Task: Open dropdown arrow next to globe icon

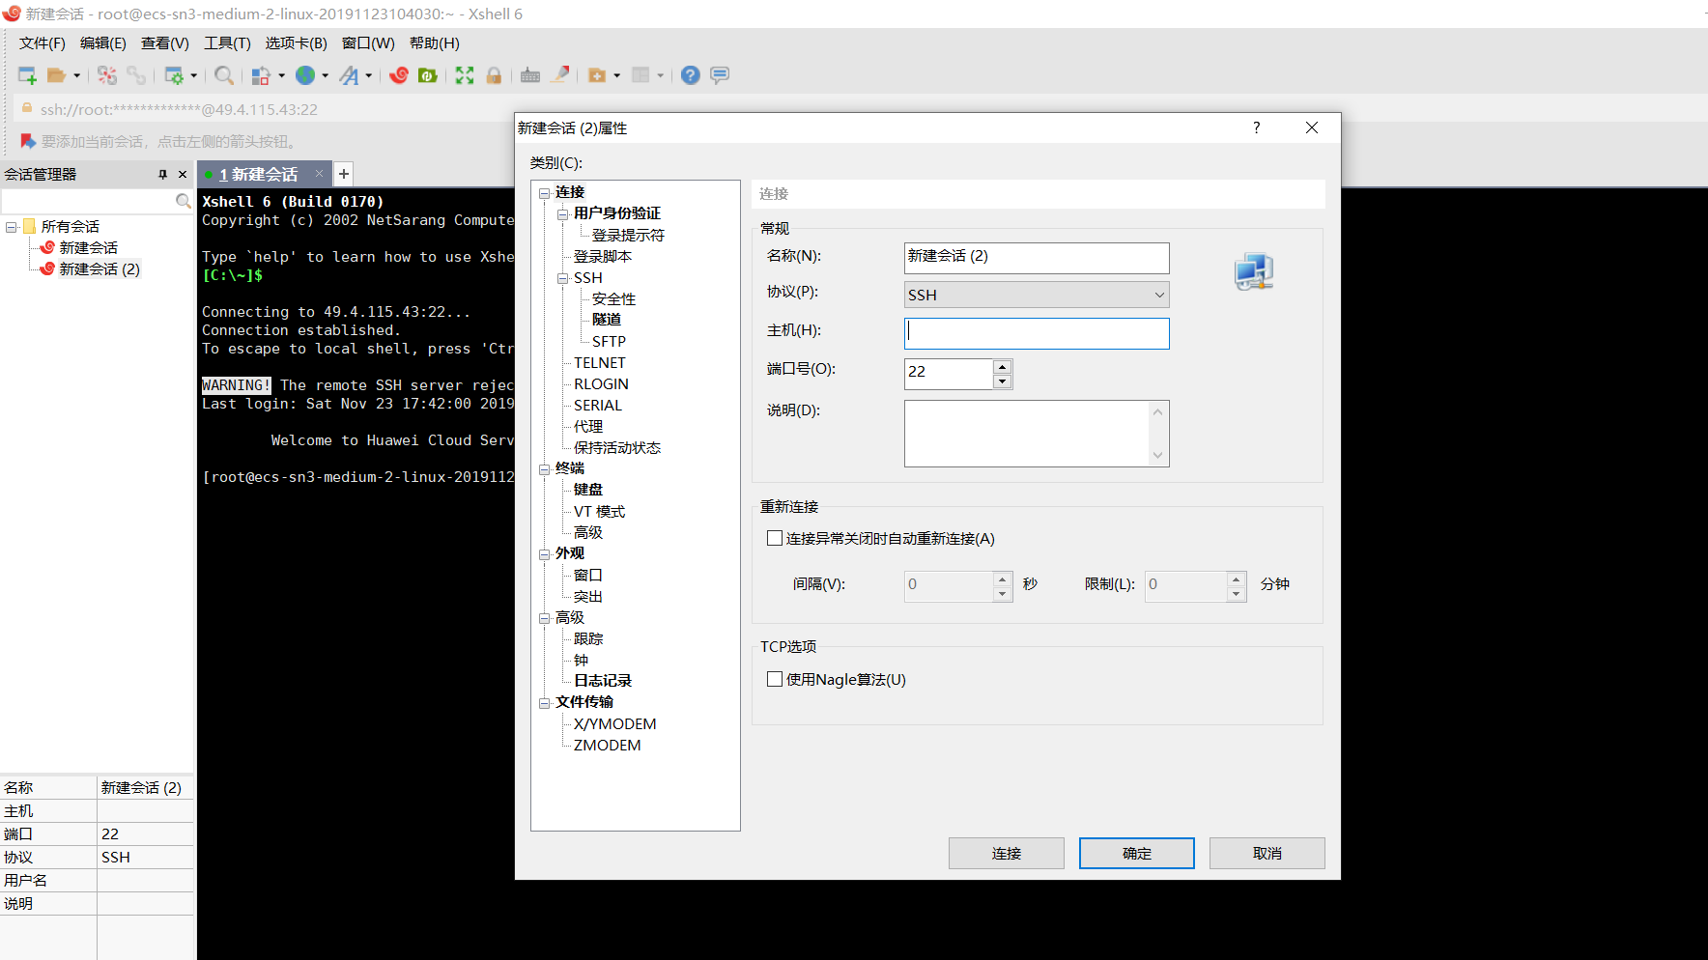Action: pyautogui.click(x=325, y=75)
